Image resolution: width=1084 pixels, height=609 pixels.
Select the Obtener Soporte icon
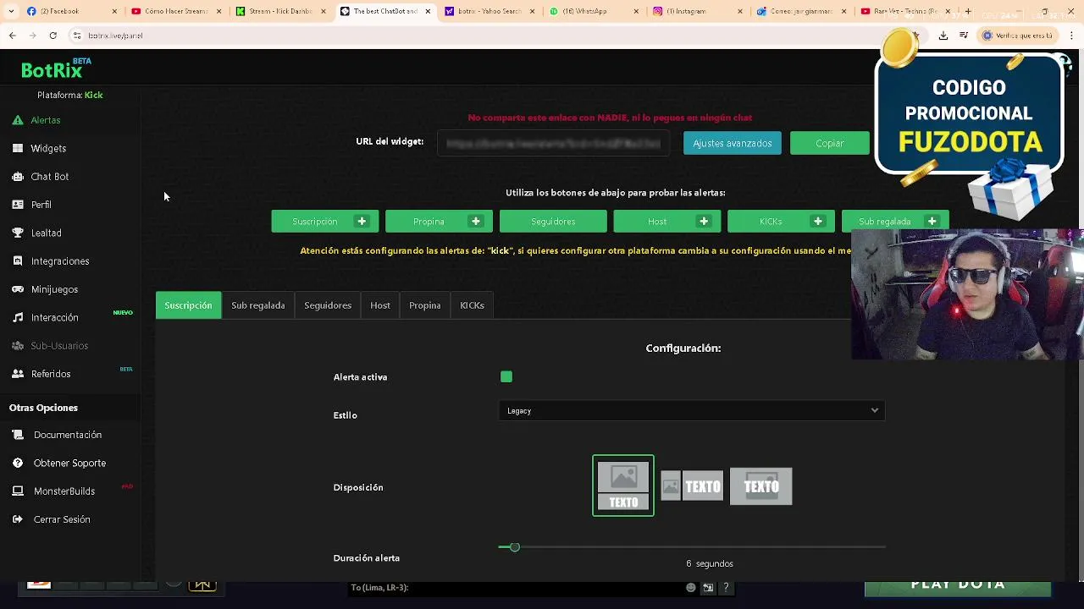point(18,463)
